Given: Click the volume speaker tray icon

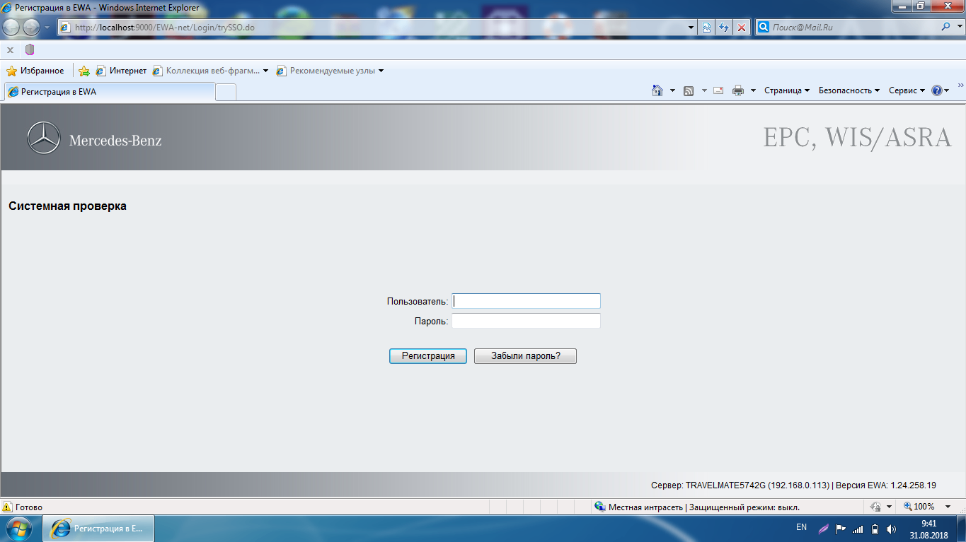Looking at the screenshot, I should (891, 529).
